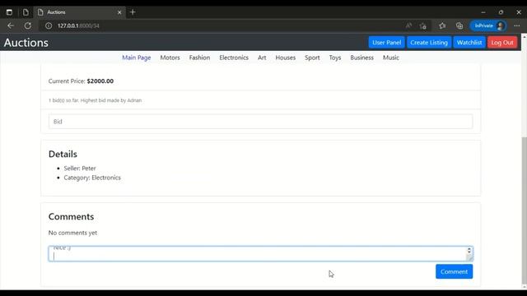The image size is (527, 296).
Task: Browse the Sport category
Action: (x=312, y=58)
